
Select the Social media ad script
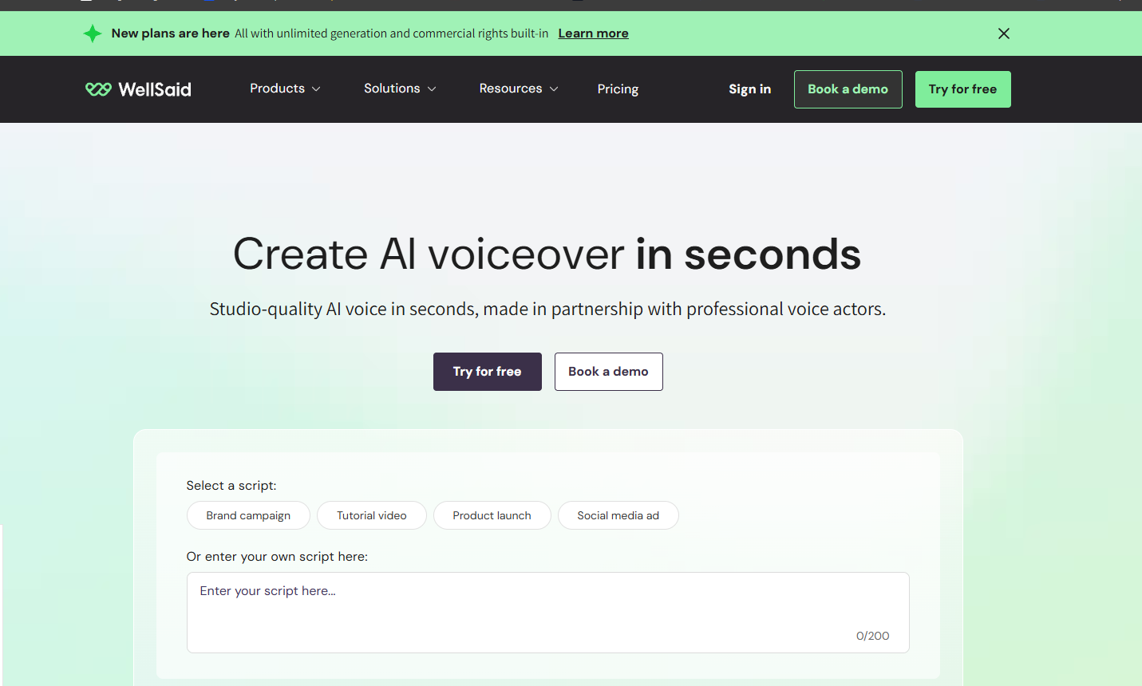[x=618, y=515]
